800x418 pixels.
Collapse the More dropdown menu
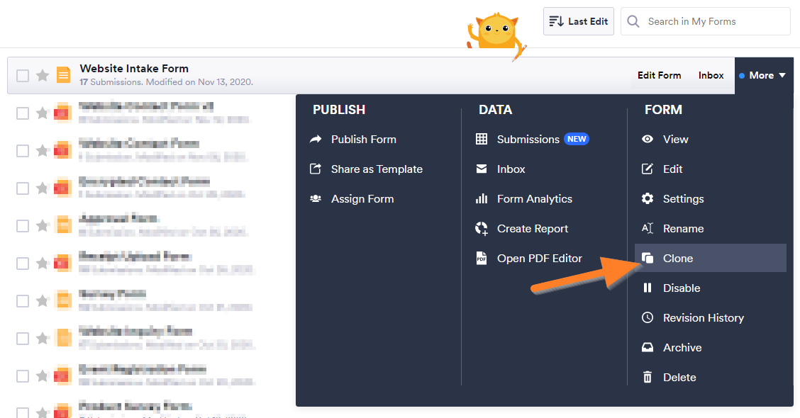pyautogui.click(x=763, y=75)
